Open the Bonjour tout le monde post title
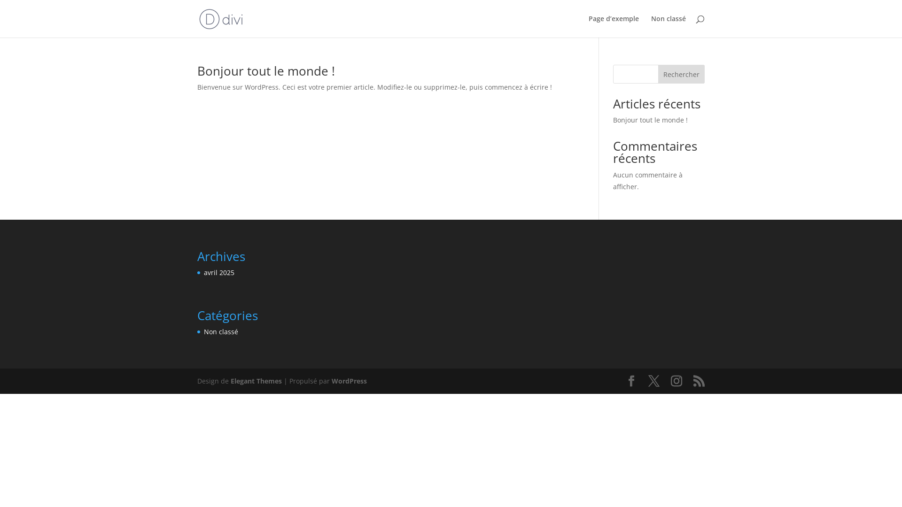 pyautogui.click(x=266, y=71)
